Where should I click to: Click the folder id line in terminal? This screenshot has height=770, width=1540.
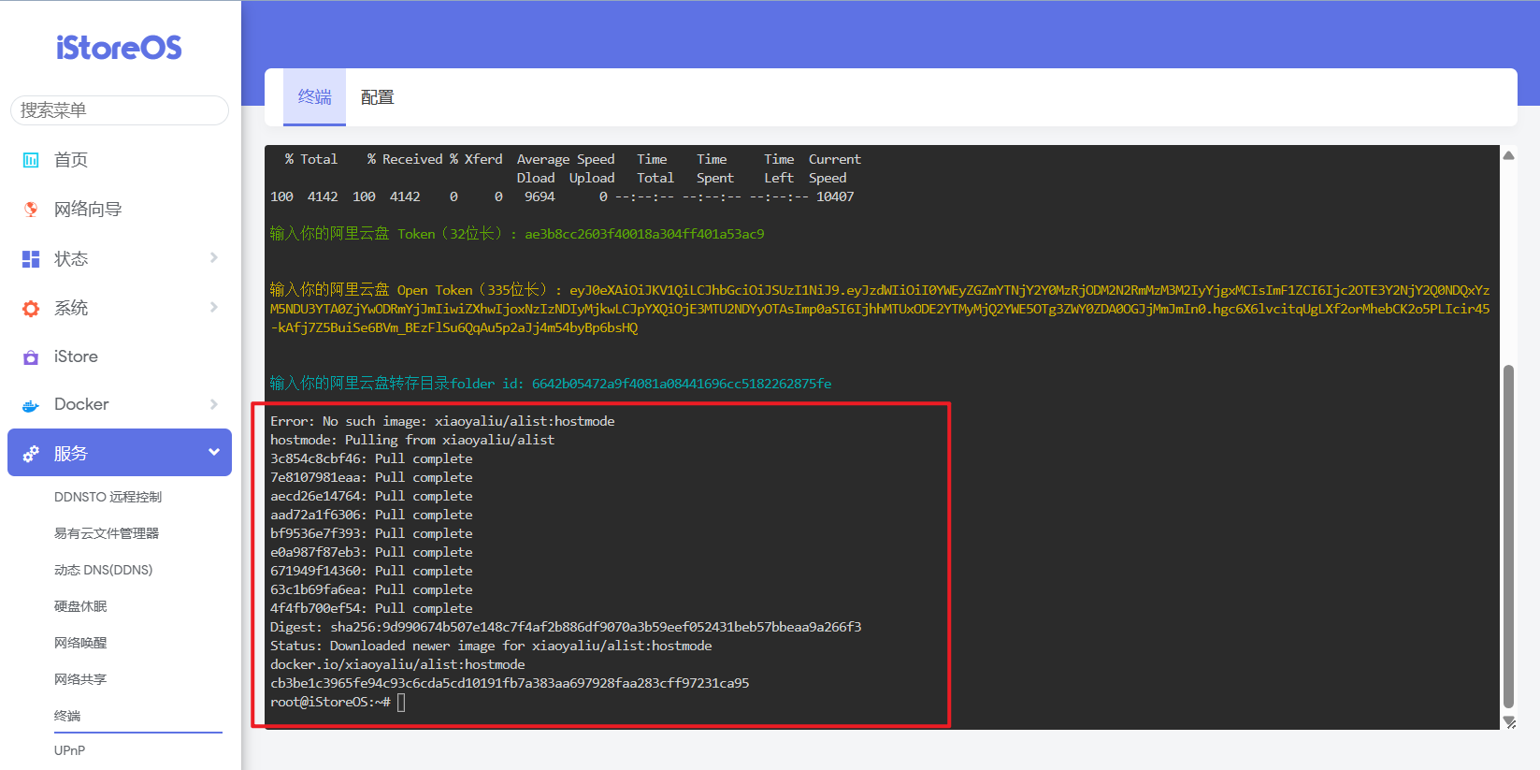[x=551, y=384]
